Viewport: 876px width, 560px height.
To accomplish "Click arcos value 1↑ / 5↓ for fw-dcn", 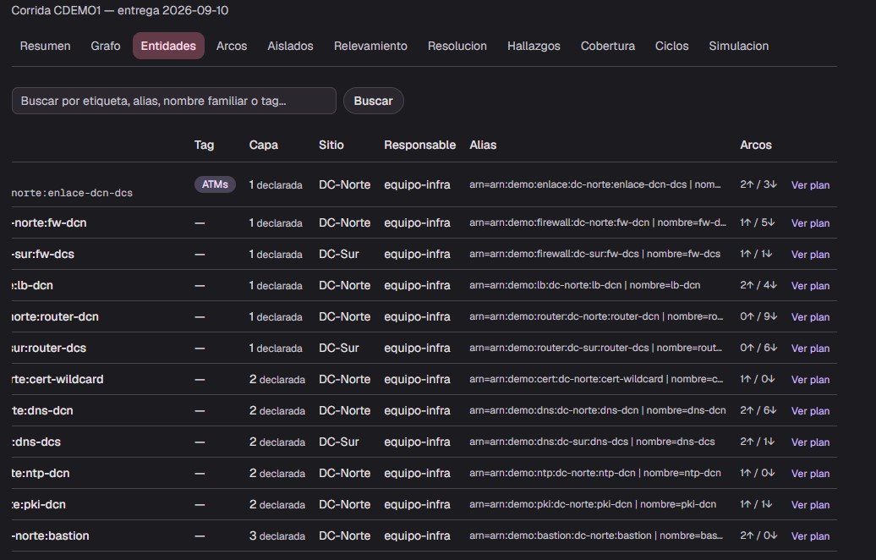I will 757,222.
